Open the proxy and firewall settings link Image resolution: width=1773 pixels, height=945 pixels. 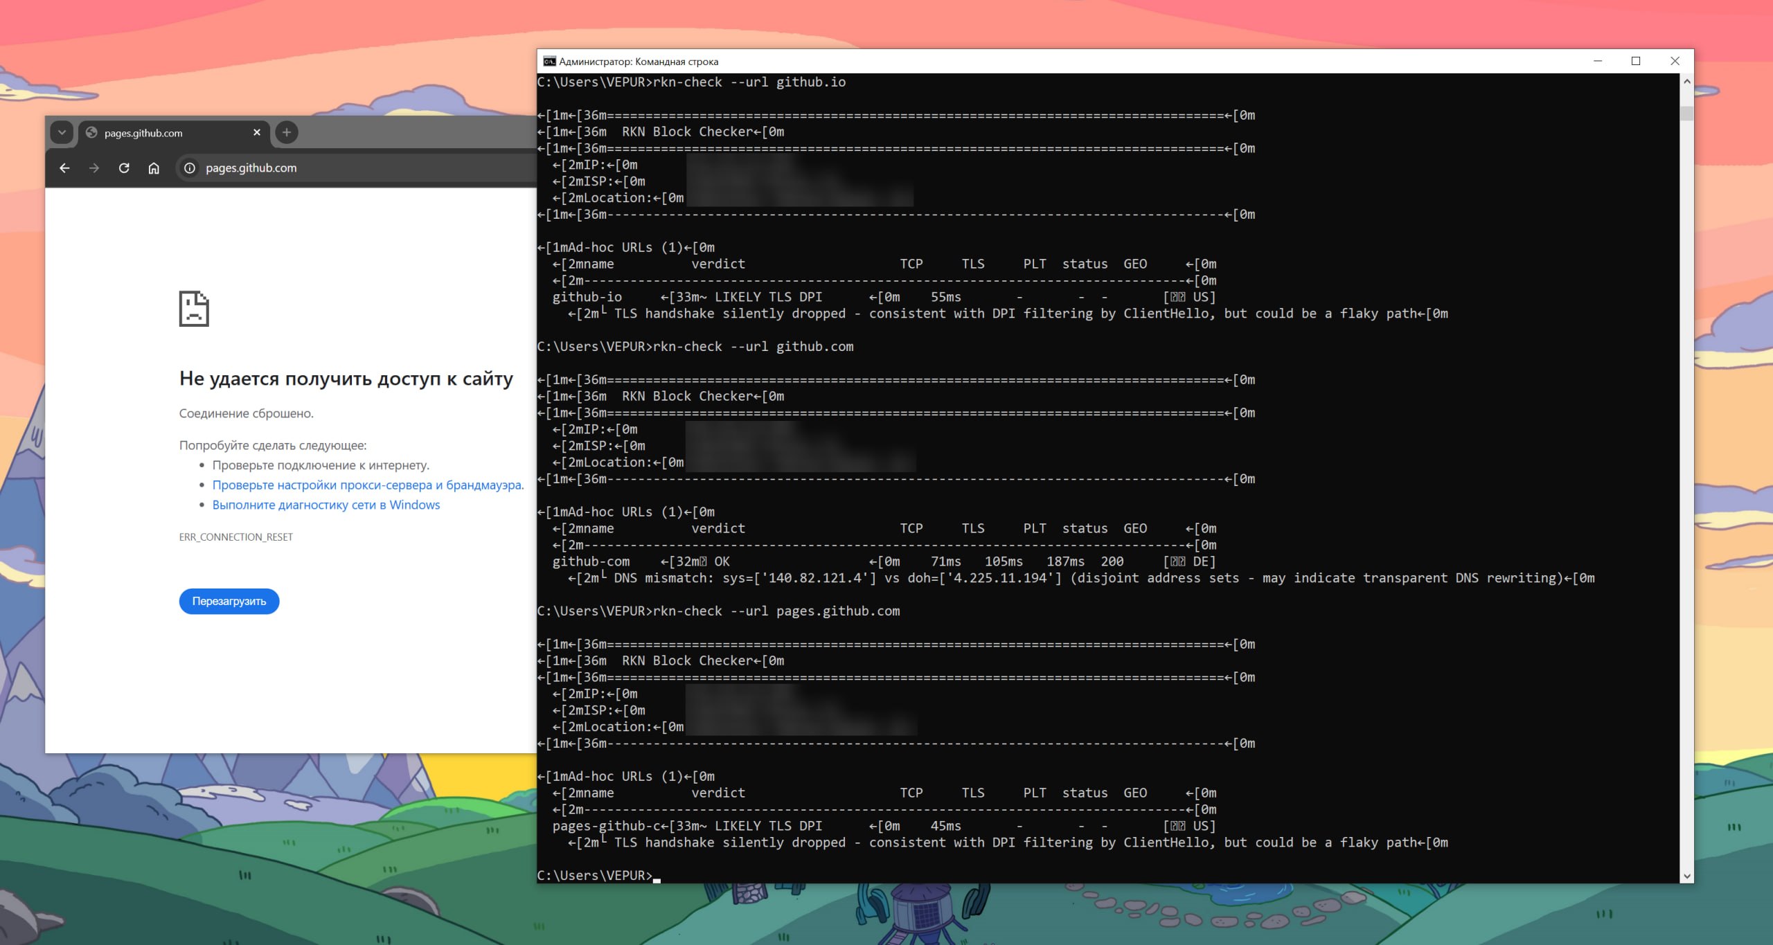368,485
